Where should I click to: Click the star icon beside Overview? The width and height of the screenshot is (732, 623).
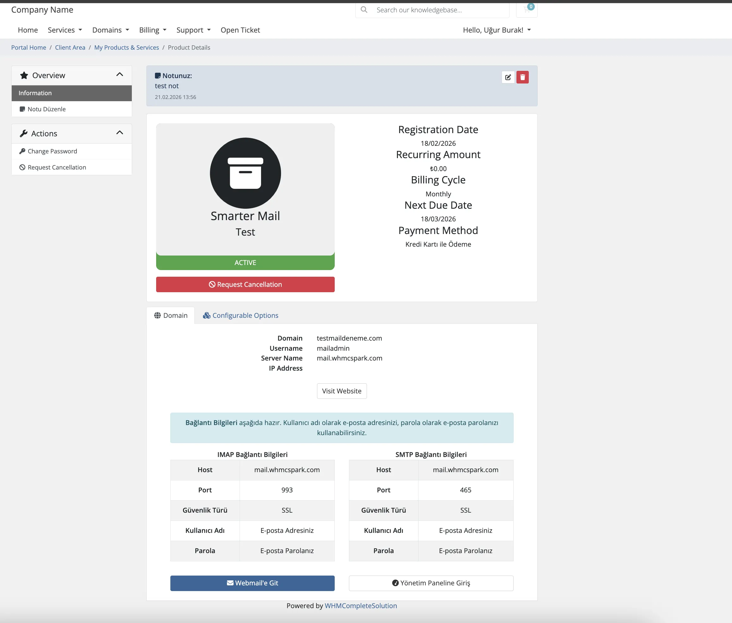point(24,75)
